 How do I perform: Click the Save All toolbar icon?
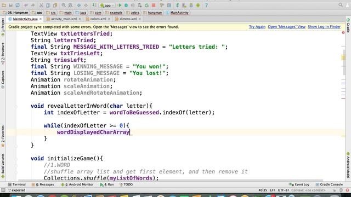pos(10,5)
